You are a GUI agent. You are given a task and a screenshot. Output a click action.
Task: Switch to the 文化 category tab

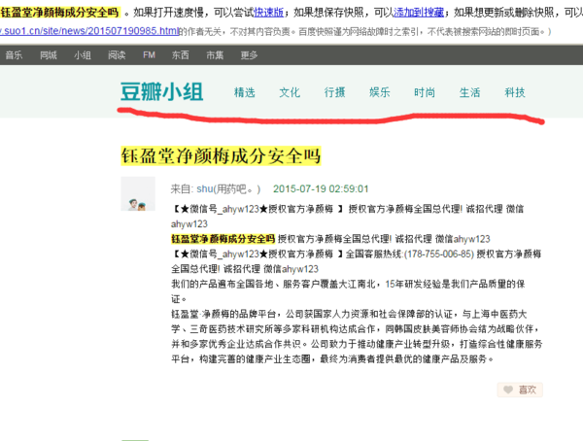tap(290, 92)
